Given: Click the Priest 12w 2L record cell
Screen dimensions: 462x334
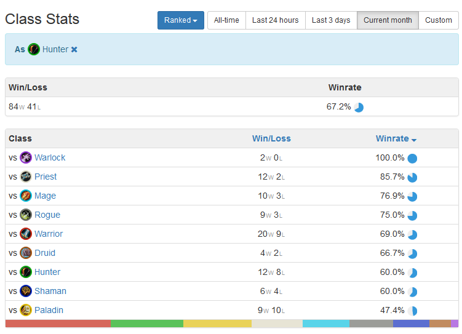Looking at the screenshot, I should tap(271, 177).
